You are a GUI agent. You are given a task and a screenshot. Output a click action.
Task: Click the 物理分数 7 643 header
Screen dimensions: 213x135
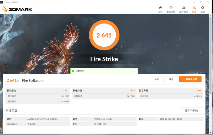coord(104,90)
